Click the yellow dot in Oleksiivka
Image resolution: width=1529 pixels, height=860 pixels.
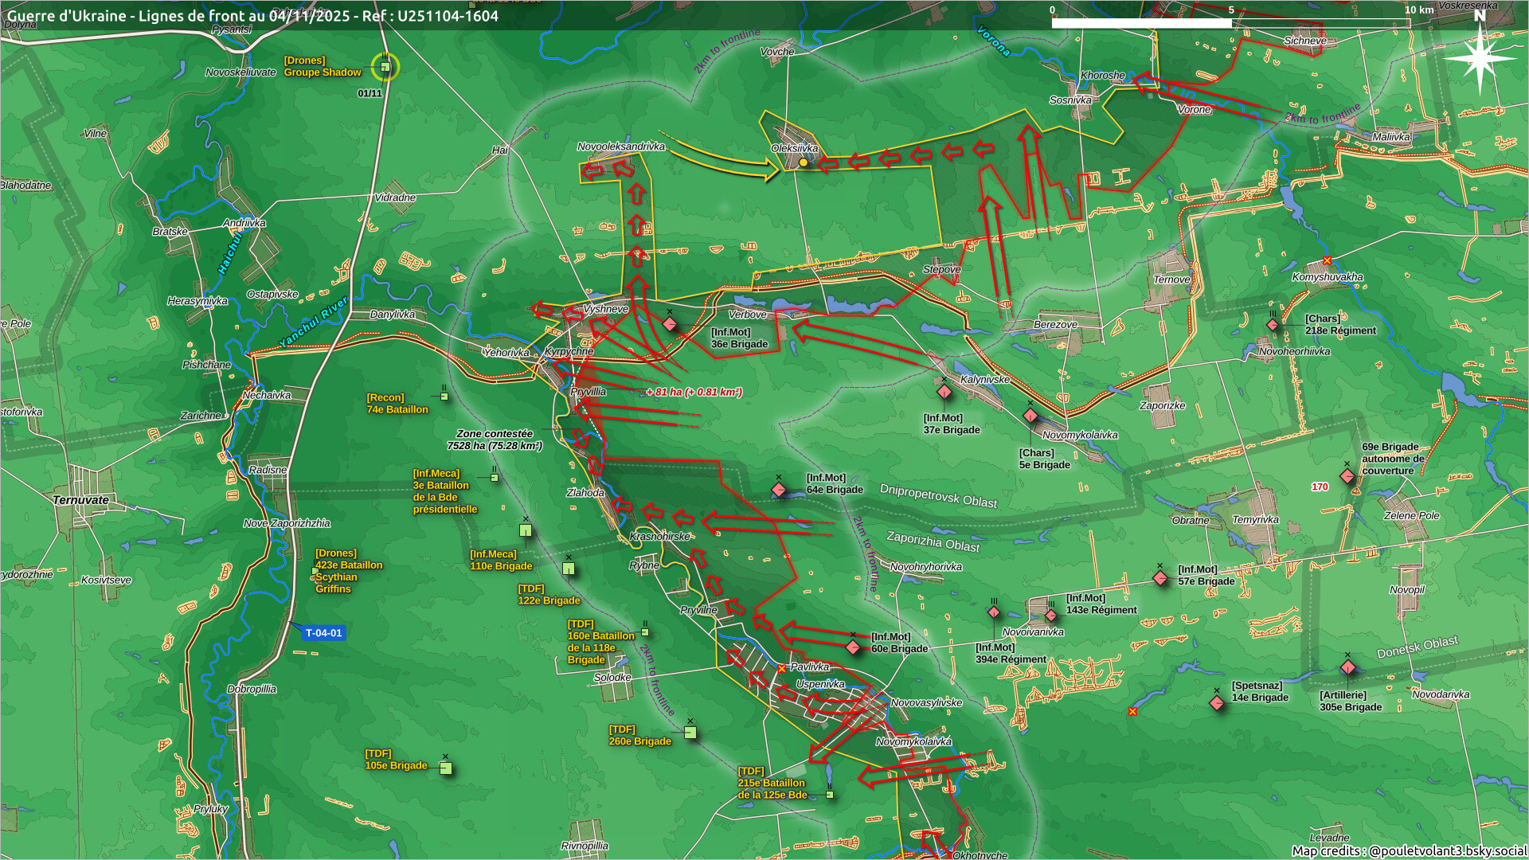tap(804, 162)
